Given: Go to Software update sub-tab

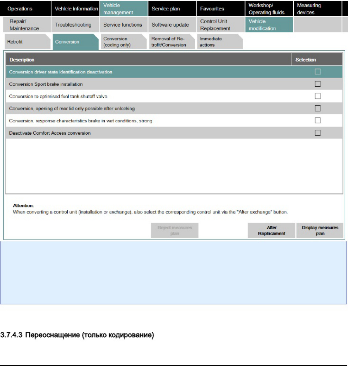Looking at the screenshot, I should [172, 25].
